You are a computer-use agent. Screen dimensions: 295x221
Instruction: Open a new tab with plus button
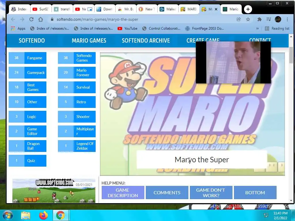[248, 9]
